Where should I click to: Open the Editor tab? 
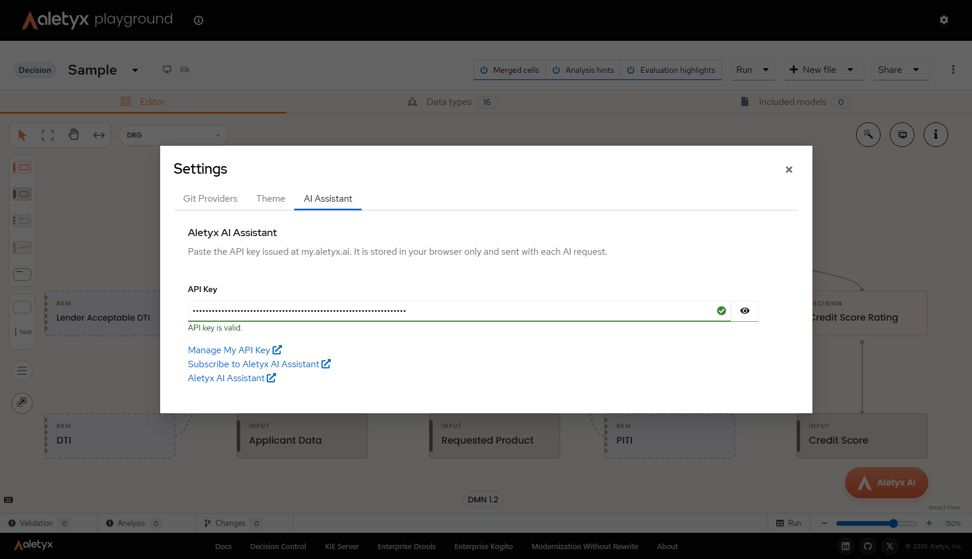(x=143, y=101)
